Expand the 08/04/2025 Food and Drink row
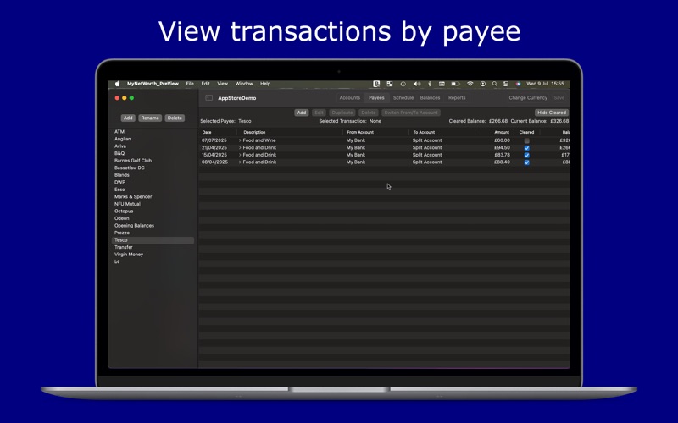Viewport: 678px width, 423px height. pyautogui.click(x=240, y=162)
